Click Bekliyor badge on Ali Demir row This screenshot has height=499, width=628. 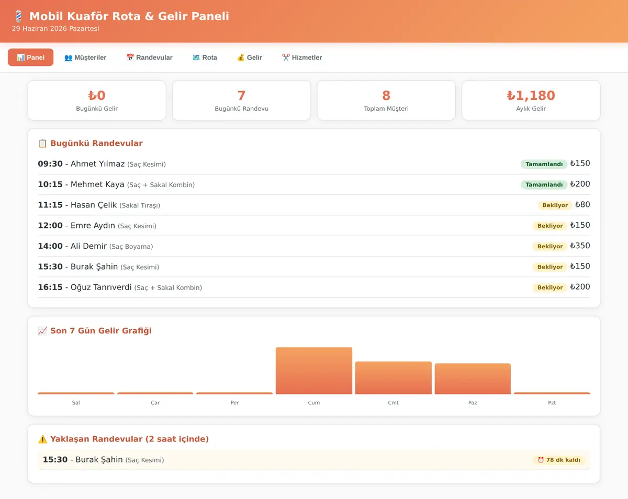(x=549, y=246)
